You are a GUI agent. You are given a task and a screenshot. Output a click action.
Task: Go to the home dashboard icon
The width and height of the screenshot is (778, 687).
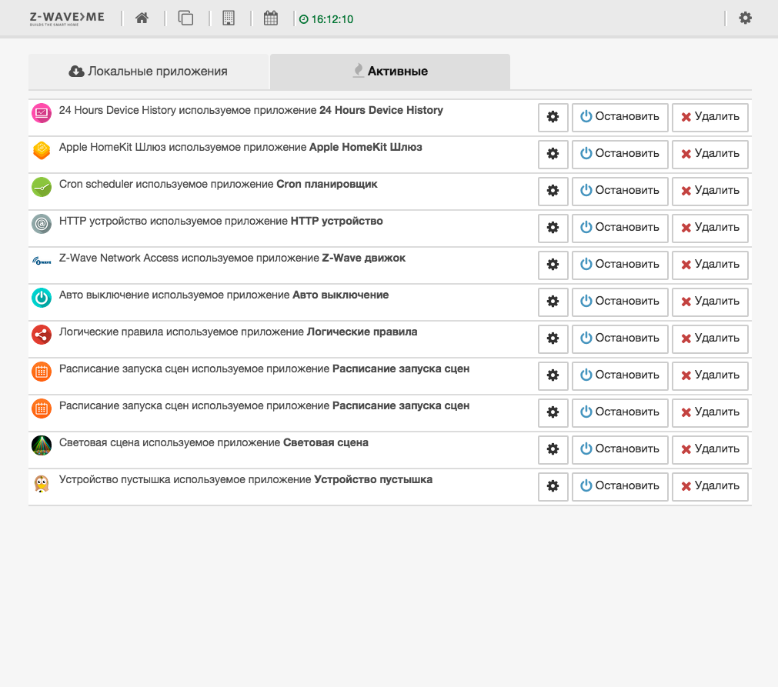142,18
